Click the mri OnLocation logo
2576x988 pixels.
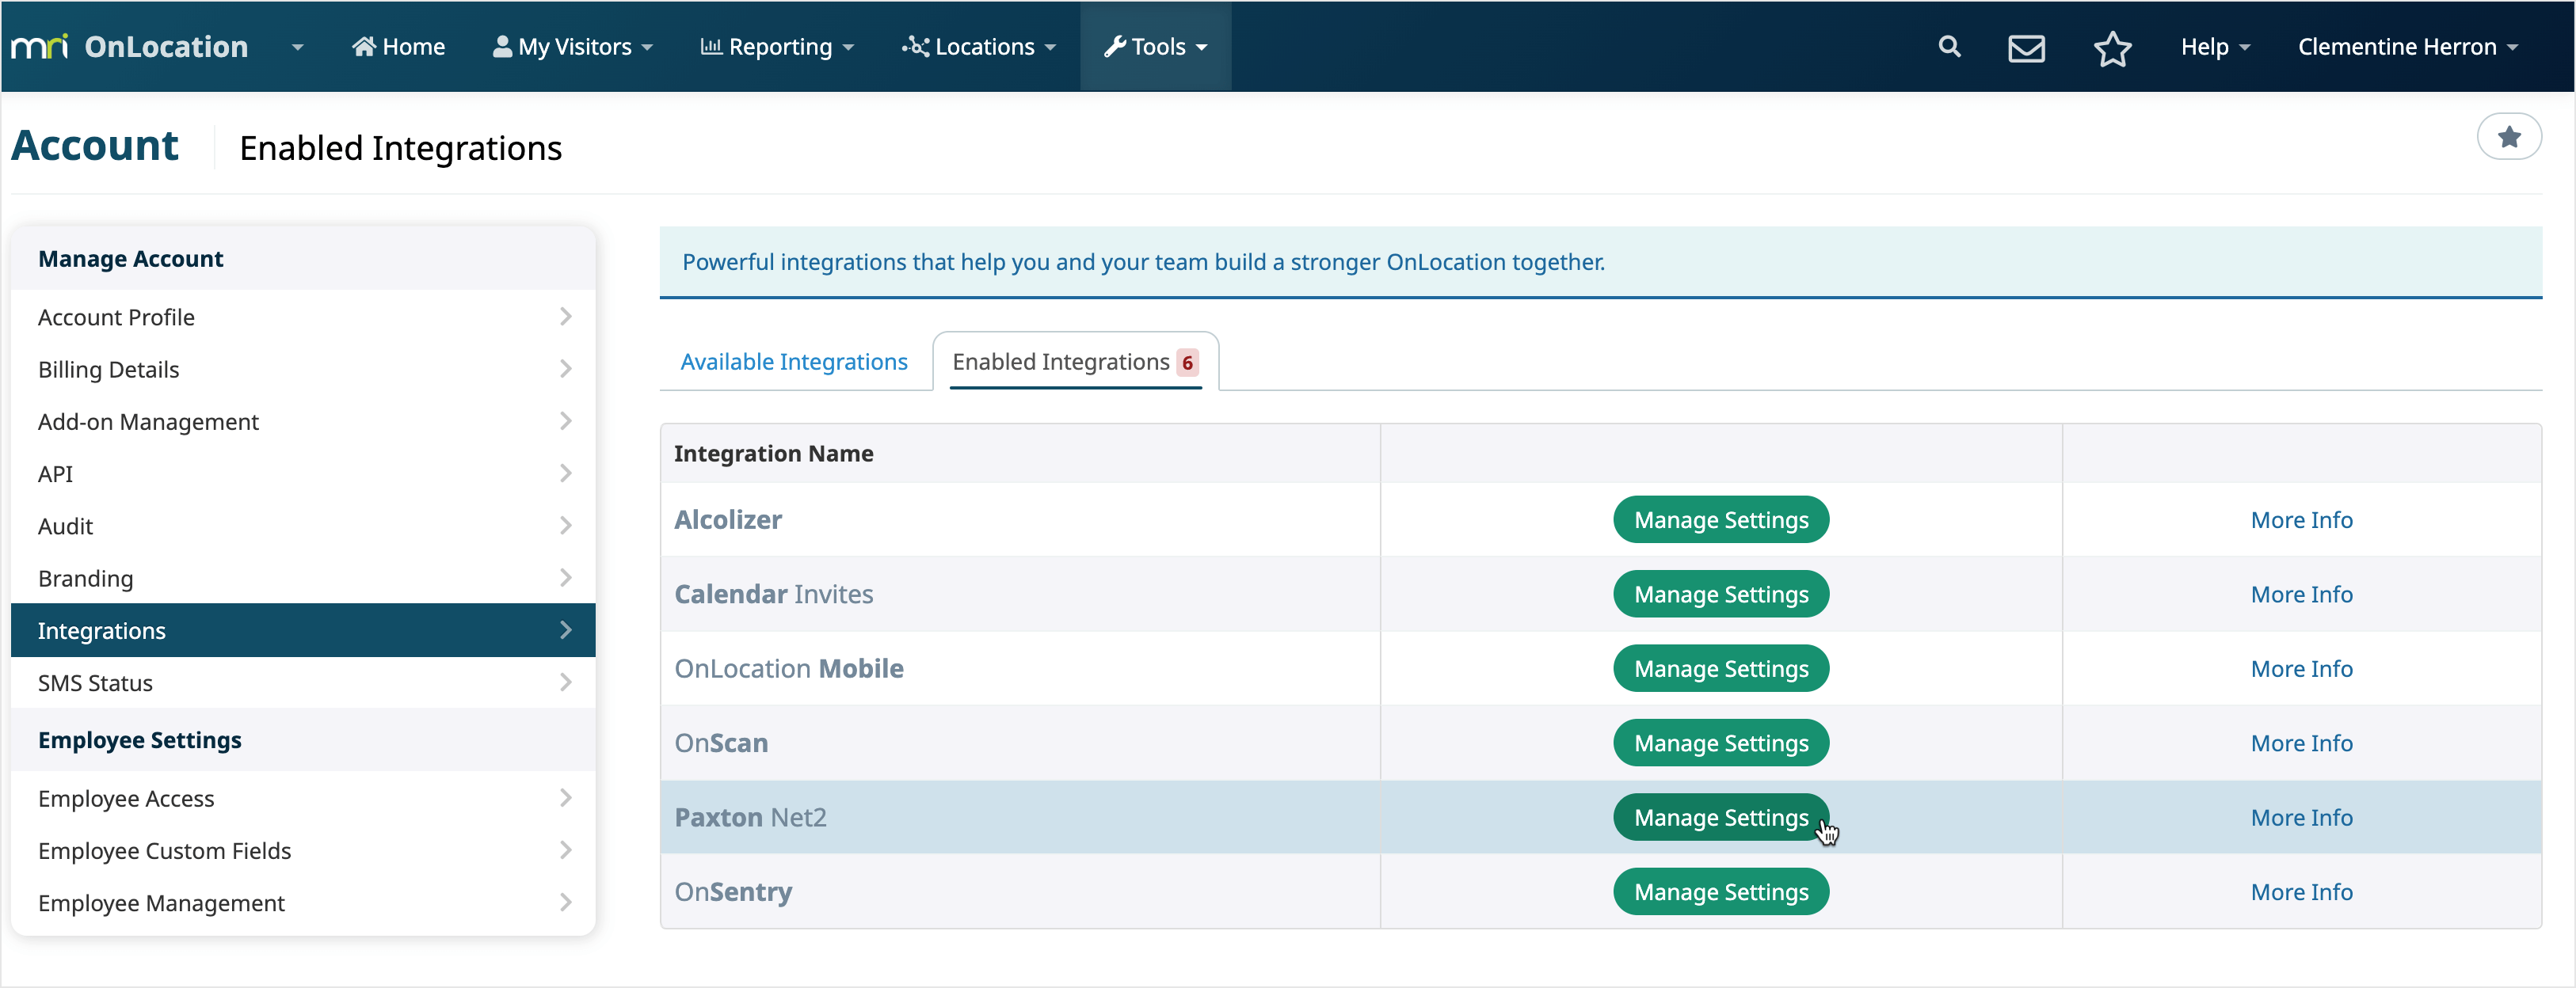[x=130, y=46]
